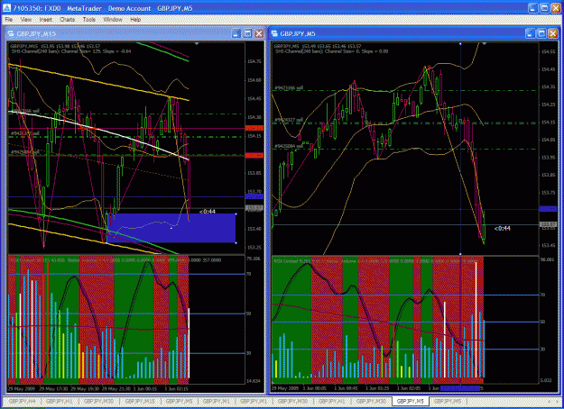This screenshot has width=564, height=409.
Task: Click the tall white volume bar in M5 indicator
Action: (476, 320)
